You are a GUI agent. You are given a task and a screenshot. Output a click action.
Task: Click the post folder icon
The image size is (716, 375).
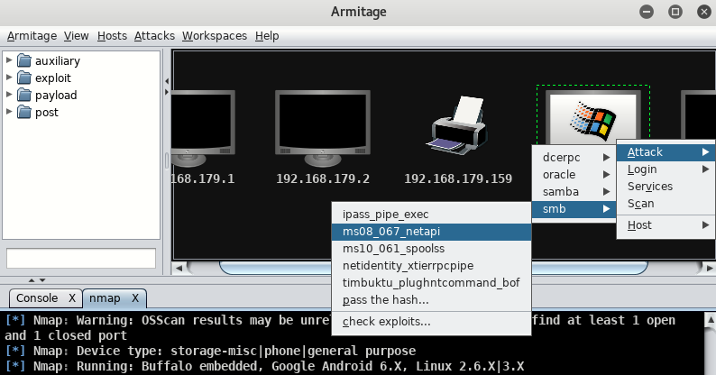point(24,112)
